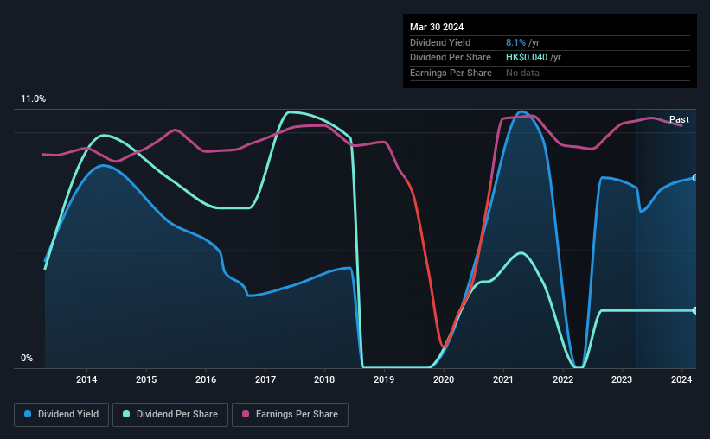Toggle the Dividend Per Share legend button
Screen dimensions: 710x439
[x=170, y=415]
